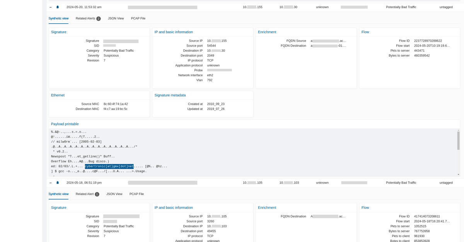The height and width of the screenshot is (242, 464).
Task: Click Flow ID 2237728970288622
Action: (428, 41)
